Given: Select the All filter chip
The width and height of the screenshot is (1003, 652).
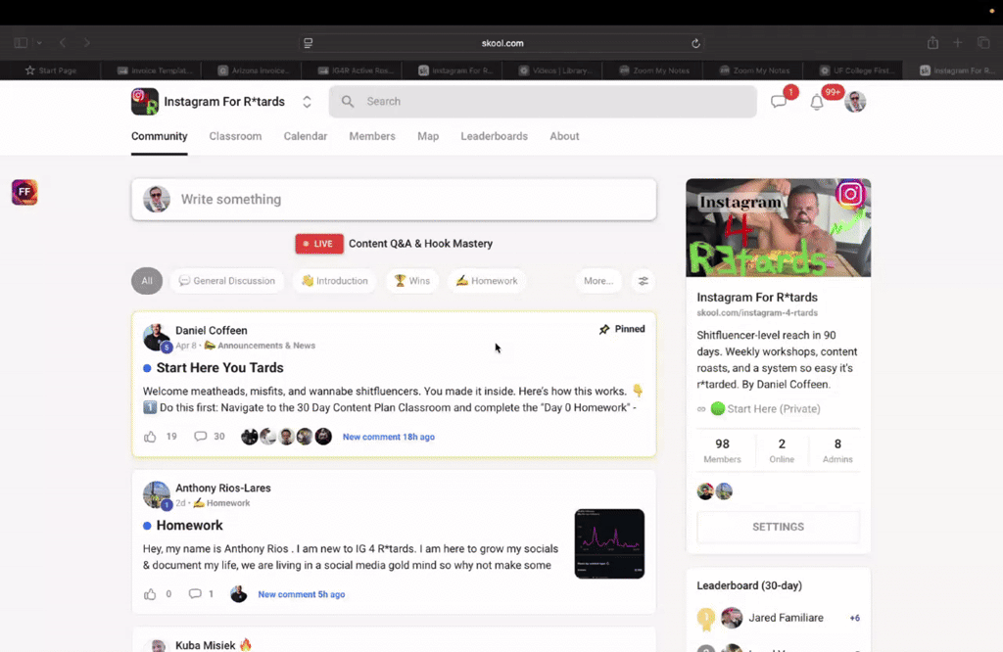Looking at the screenshot, I should (x=147, y=281).
